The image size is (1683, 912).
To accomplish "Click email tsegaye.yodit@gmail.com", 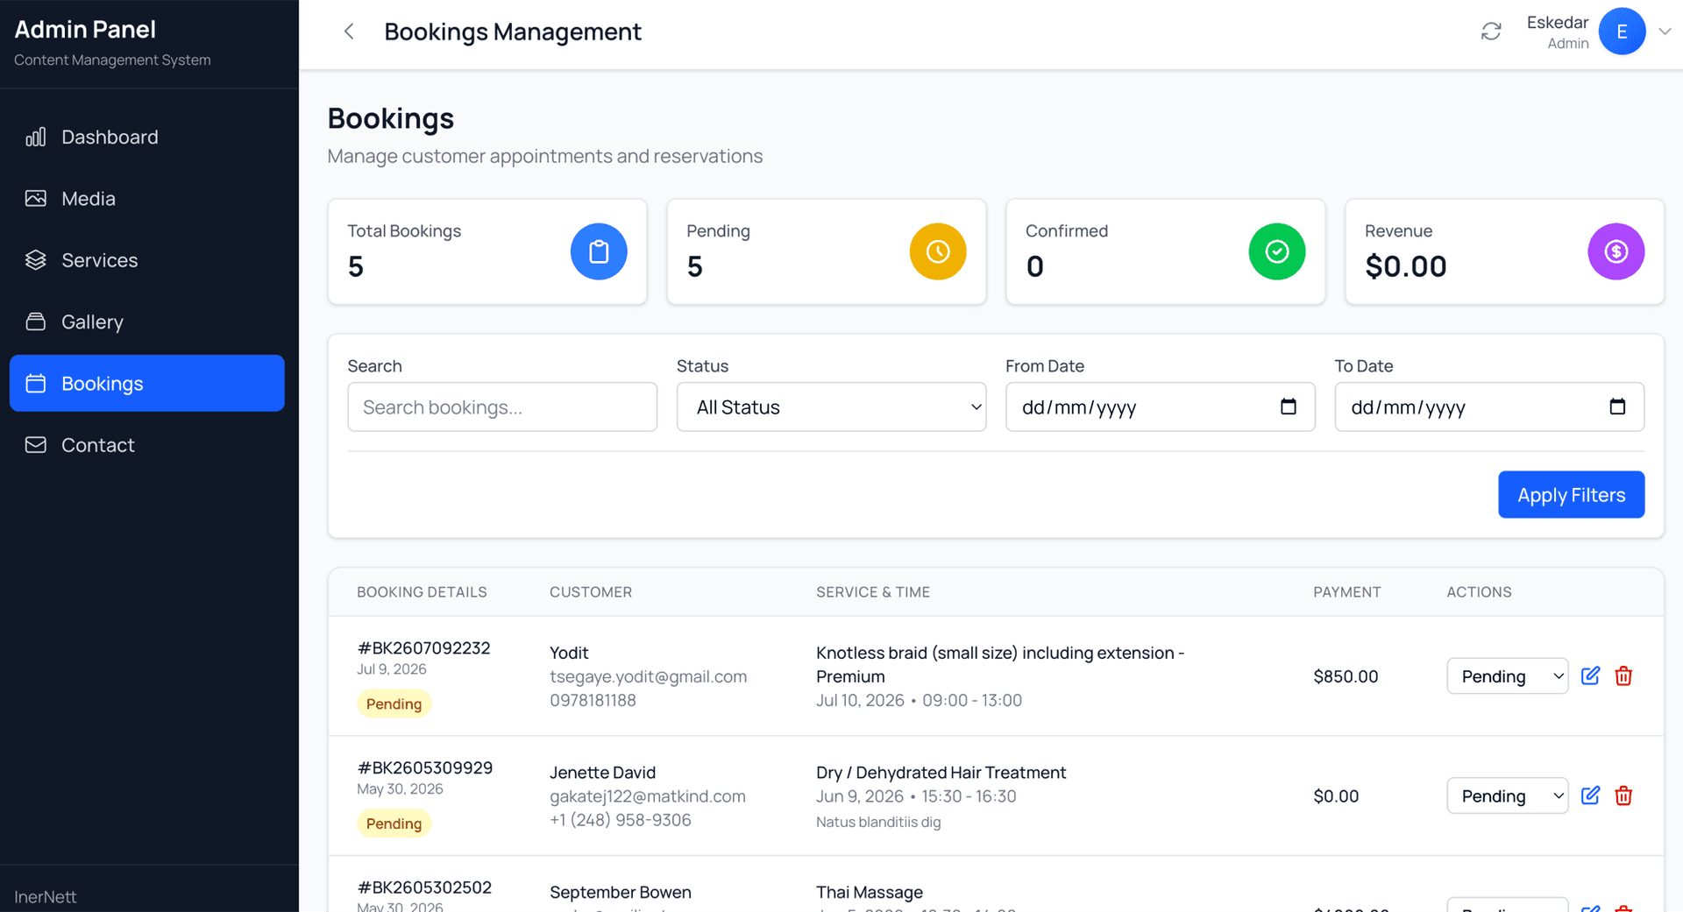I will click(x=649, y=676).
